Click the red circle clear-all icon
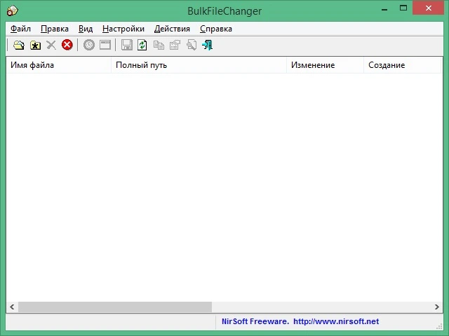The width and height of the screenshot is (449, 336). click(67, 45)
